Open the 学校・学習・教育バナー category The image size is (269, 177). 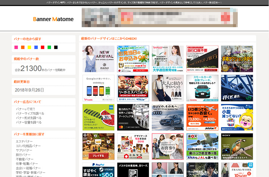[x=31, y=173]
